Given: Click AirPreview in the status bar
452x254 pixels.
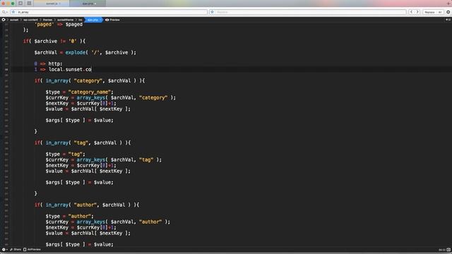Looking at the screenshot, I should [32, 249].
